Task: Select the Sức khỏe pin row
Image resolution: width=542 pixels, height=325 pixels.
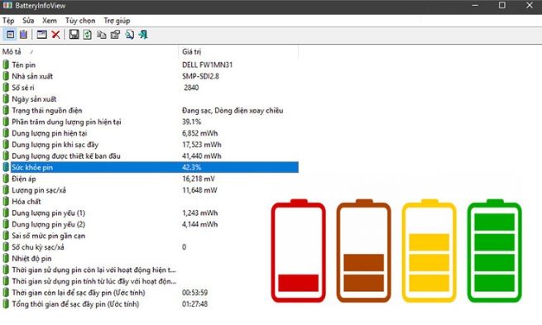Action: (x=149, y=168)
